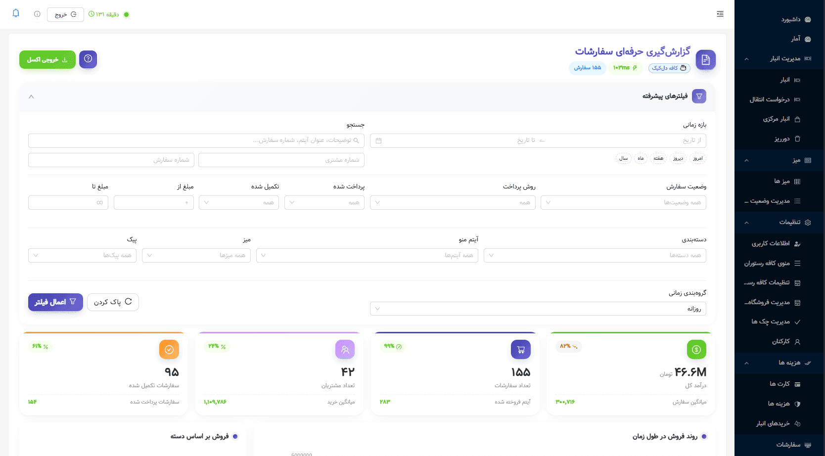Collapse the advanced filters panel chevron
This screenshot has height=456, width=825.
tap(31, 96)
